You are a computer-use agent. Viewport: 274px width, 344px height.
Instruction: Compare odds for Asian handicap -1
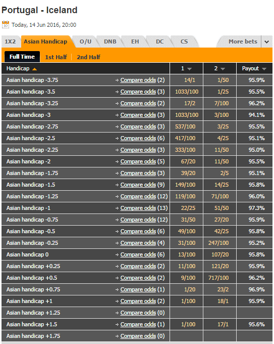(x=138, y=208)
